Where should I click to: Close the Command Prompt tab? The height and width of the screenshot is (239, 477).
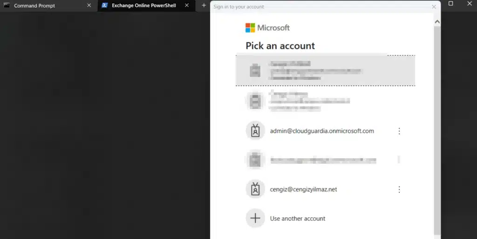coord(89,6)
